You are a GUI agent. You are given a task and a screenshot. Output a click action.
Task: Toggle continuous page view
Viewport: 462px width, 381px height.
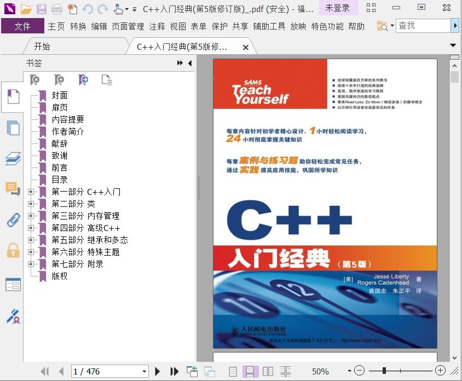[250, 372]
